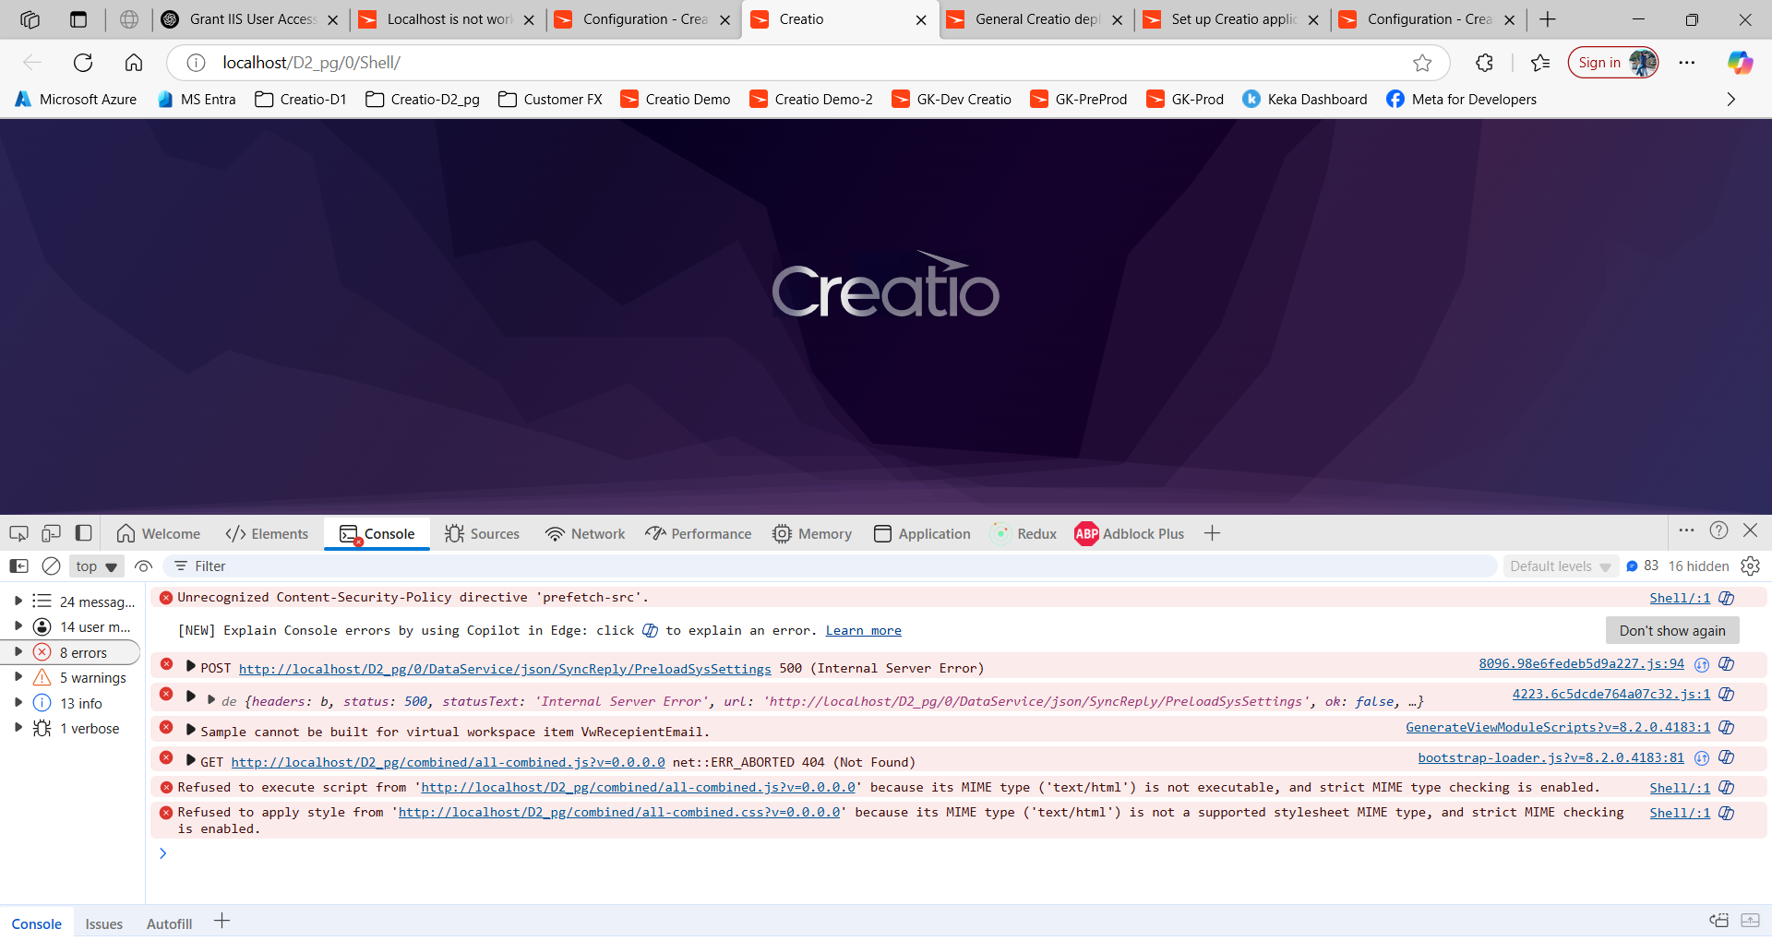Switch to the Performance panel
Image resolution: width=1772 pixels, height=941 pixels.
click(x=699, y=534)
